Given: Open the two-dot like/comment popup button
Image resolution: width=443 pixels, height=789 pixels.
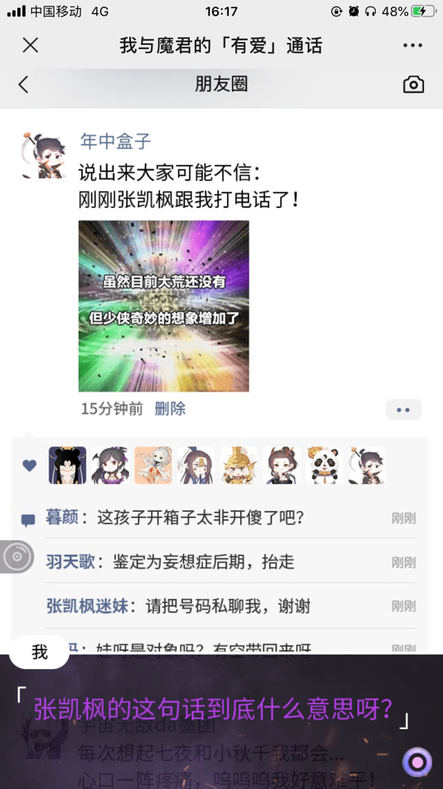Looking at the screenshot, I should (404, 409).
